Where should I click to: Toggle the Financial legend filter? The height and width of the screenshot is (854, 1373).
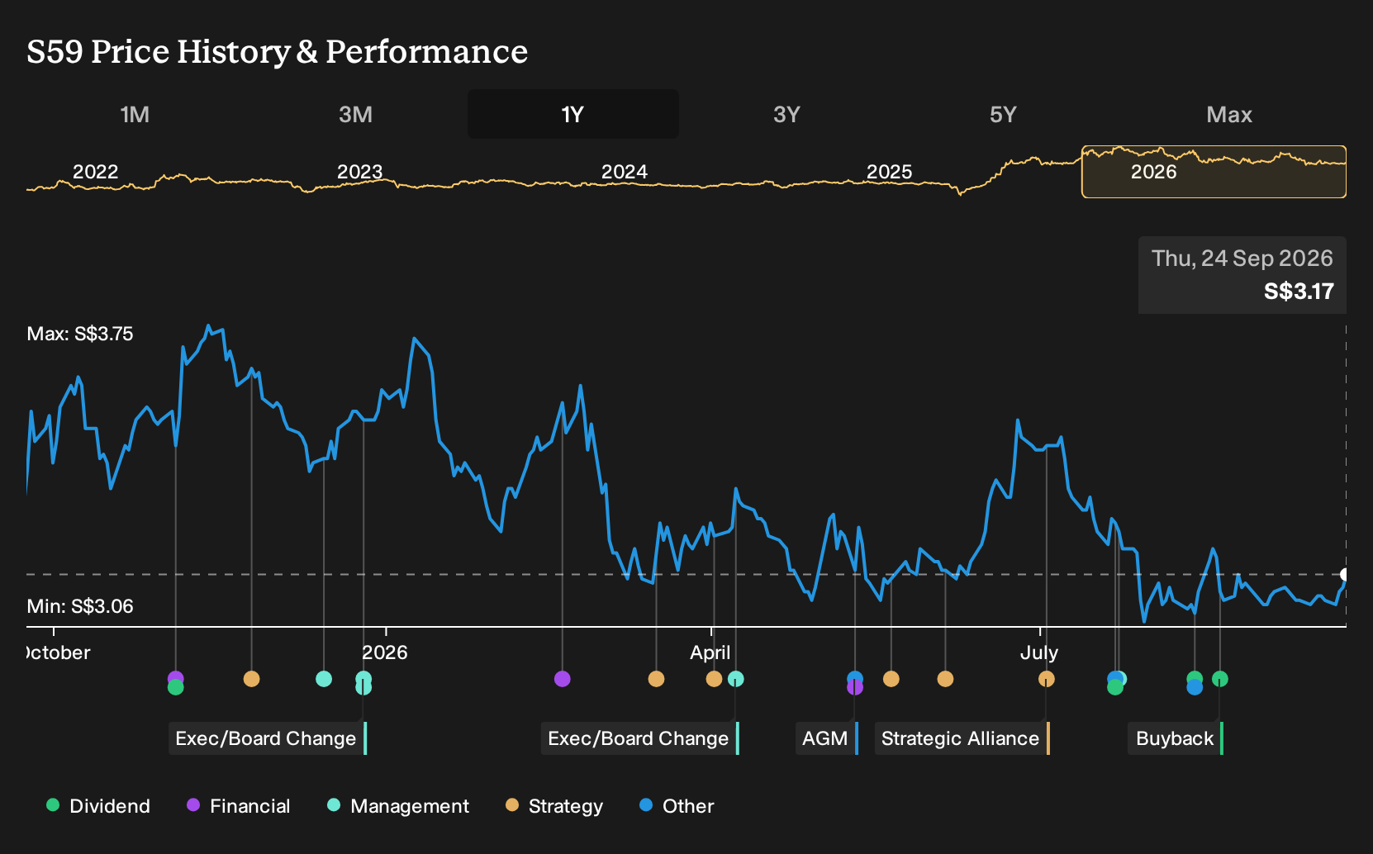(239, 805)
